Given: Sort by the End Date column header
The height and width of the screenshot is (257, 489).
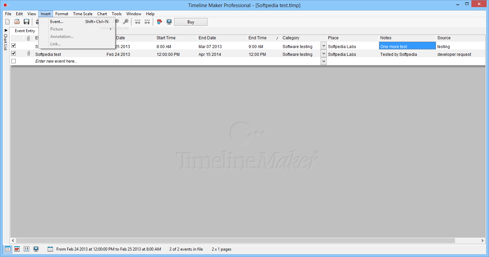Looking at the screenshot, I should [x=222, y=38].
